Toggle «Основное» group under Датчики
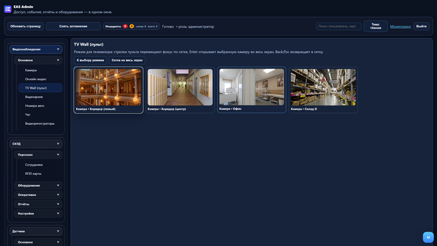Image resolution: width=437 pixels, height=246 pixels. tap(38, 242)
